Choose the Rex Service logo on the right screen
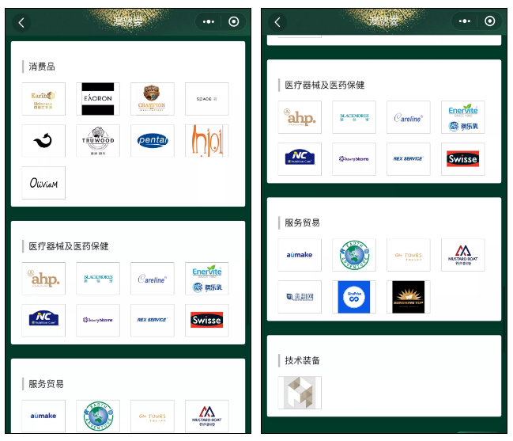This screenshot has height=441, width=513. [x=409, y=159]
